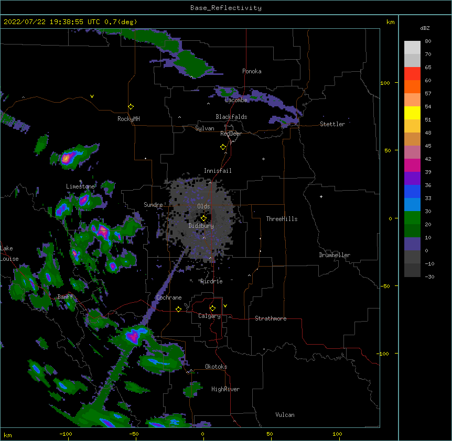Click the HighRiver city label

(x=225, y=389)
